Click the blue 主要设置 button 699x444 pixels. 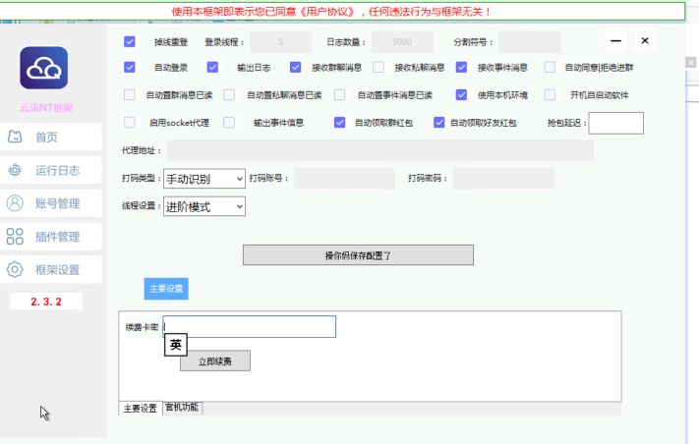(x=165, y=289)
